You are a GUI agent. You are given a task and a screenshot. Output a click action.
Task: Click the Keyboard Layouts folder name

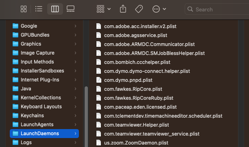coord(41,106)
